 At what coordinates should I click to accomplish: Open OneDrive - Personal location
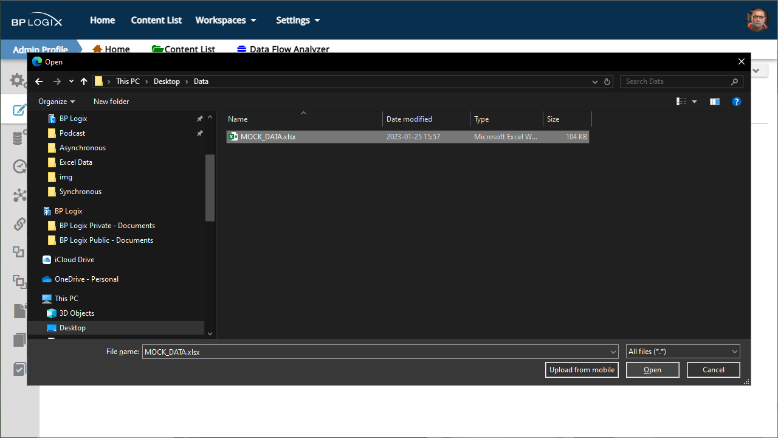[86, 279]
